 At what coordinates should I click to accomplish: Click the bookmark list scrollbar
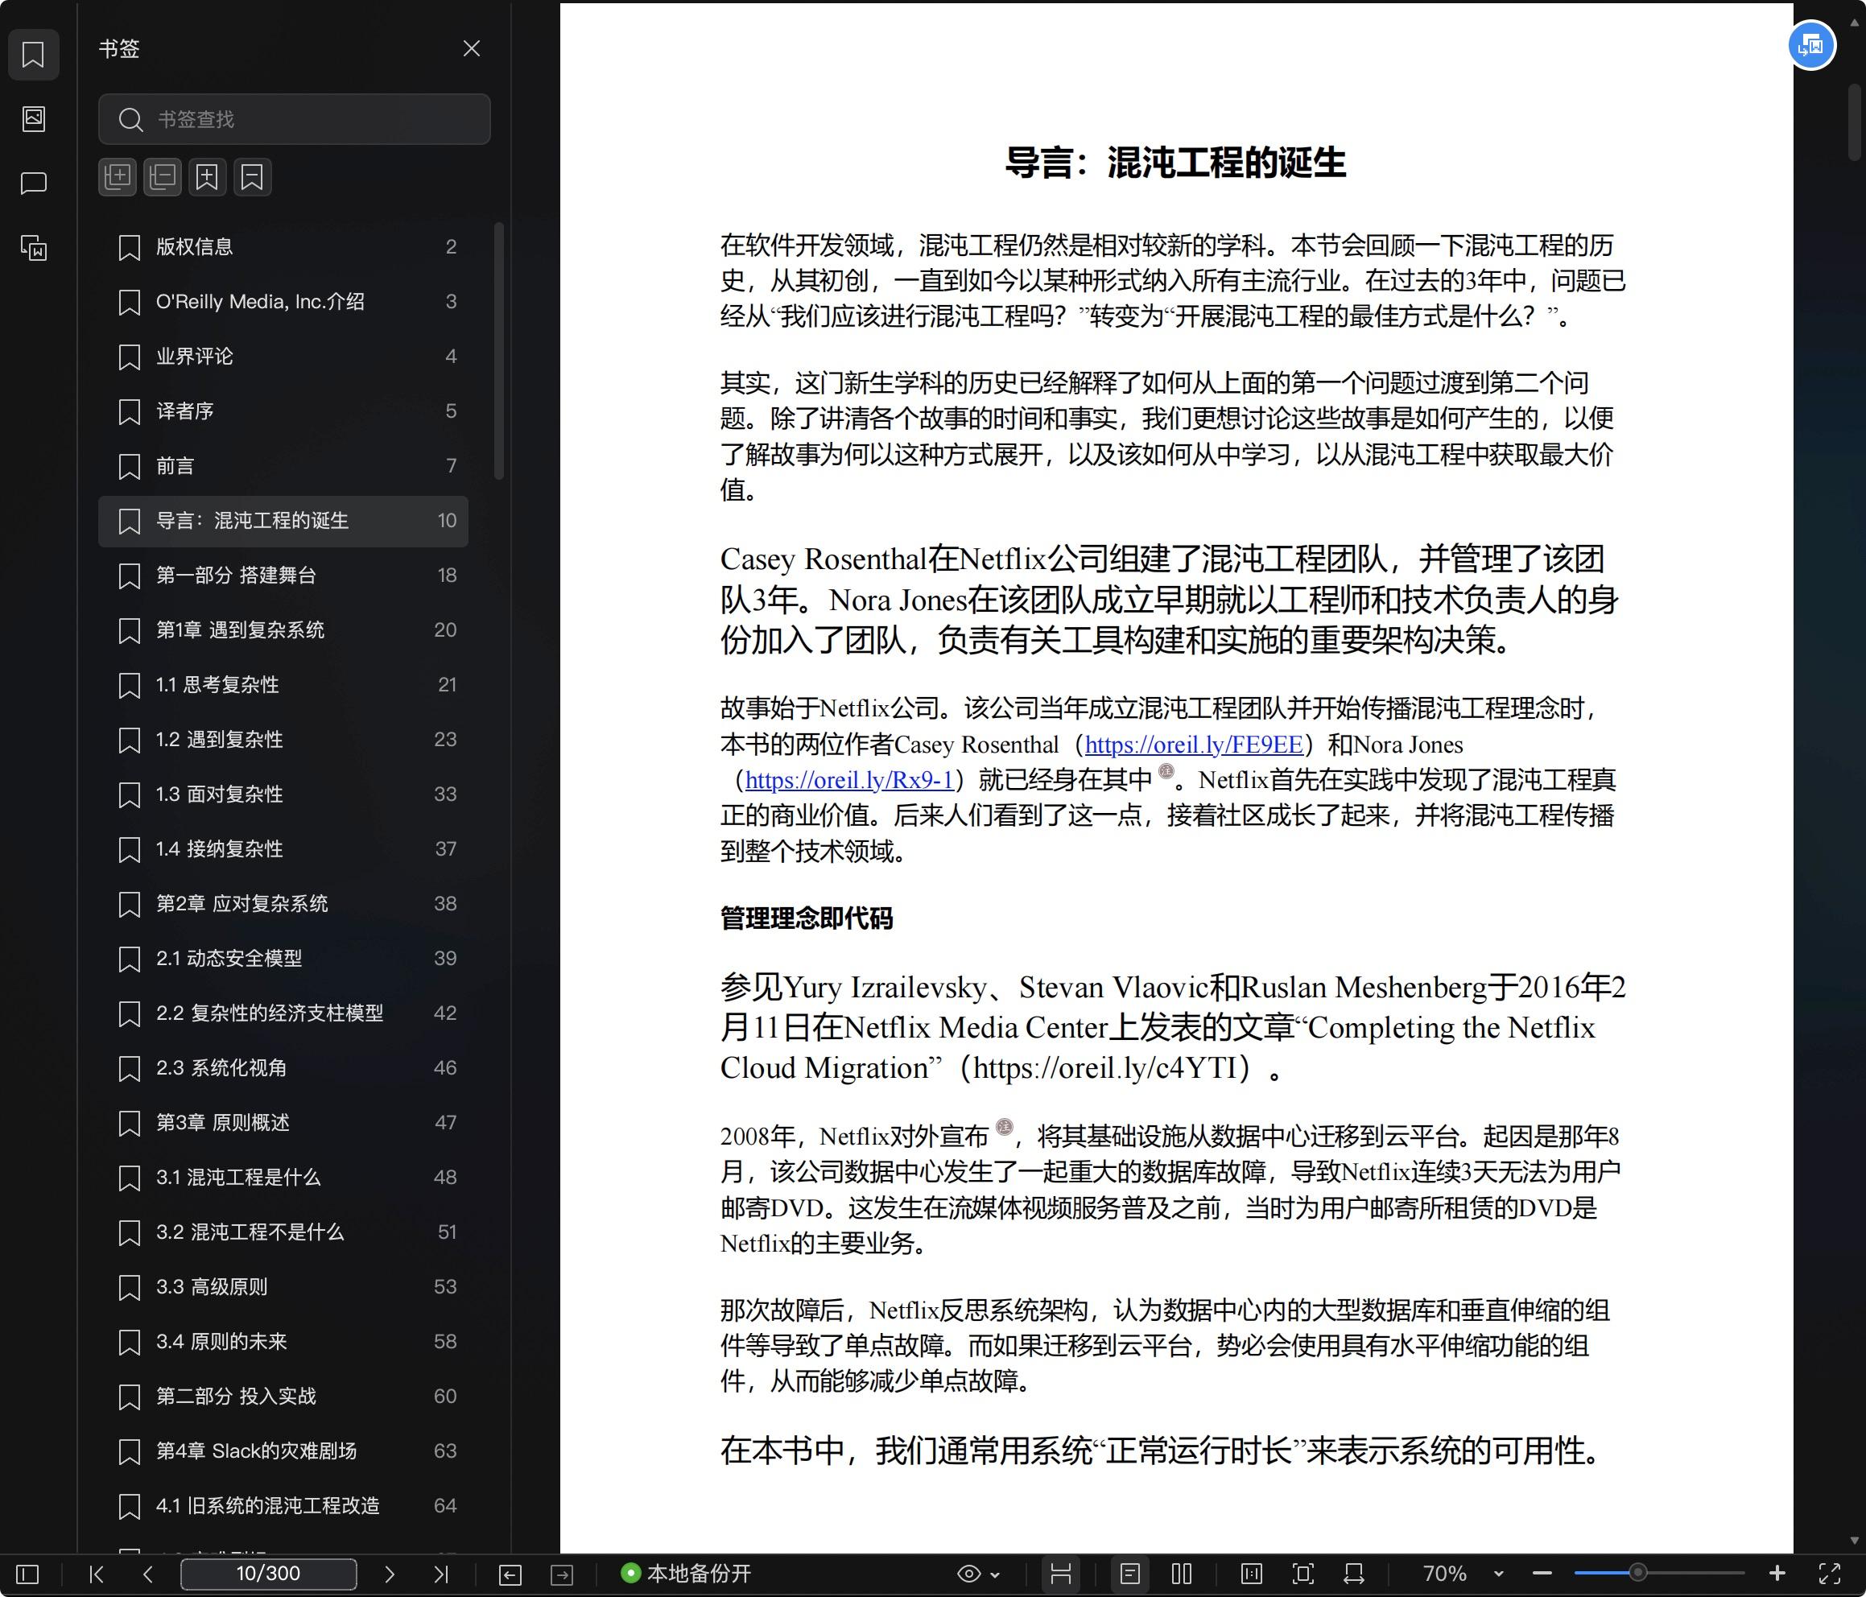(499, 351)
